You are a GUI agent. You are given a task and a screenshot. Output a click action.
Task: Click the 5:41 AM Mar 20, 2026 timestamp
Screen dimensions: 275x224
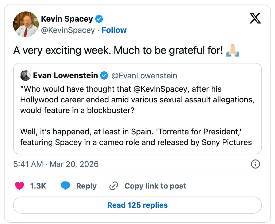pos(56,164)
